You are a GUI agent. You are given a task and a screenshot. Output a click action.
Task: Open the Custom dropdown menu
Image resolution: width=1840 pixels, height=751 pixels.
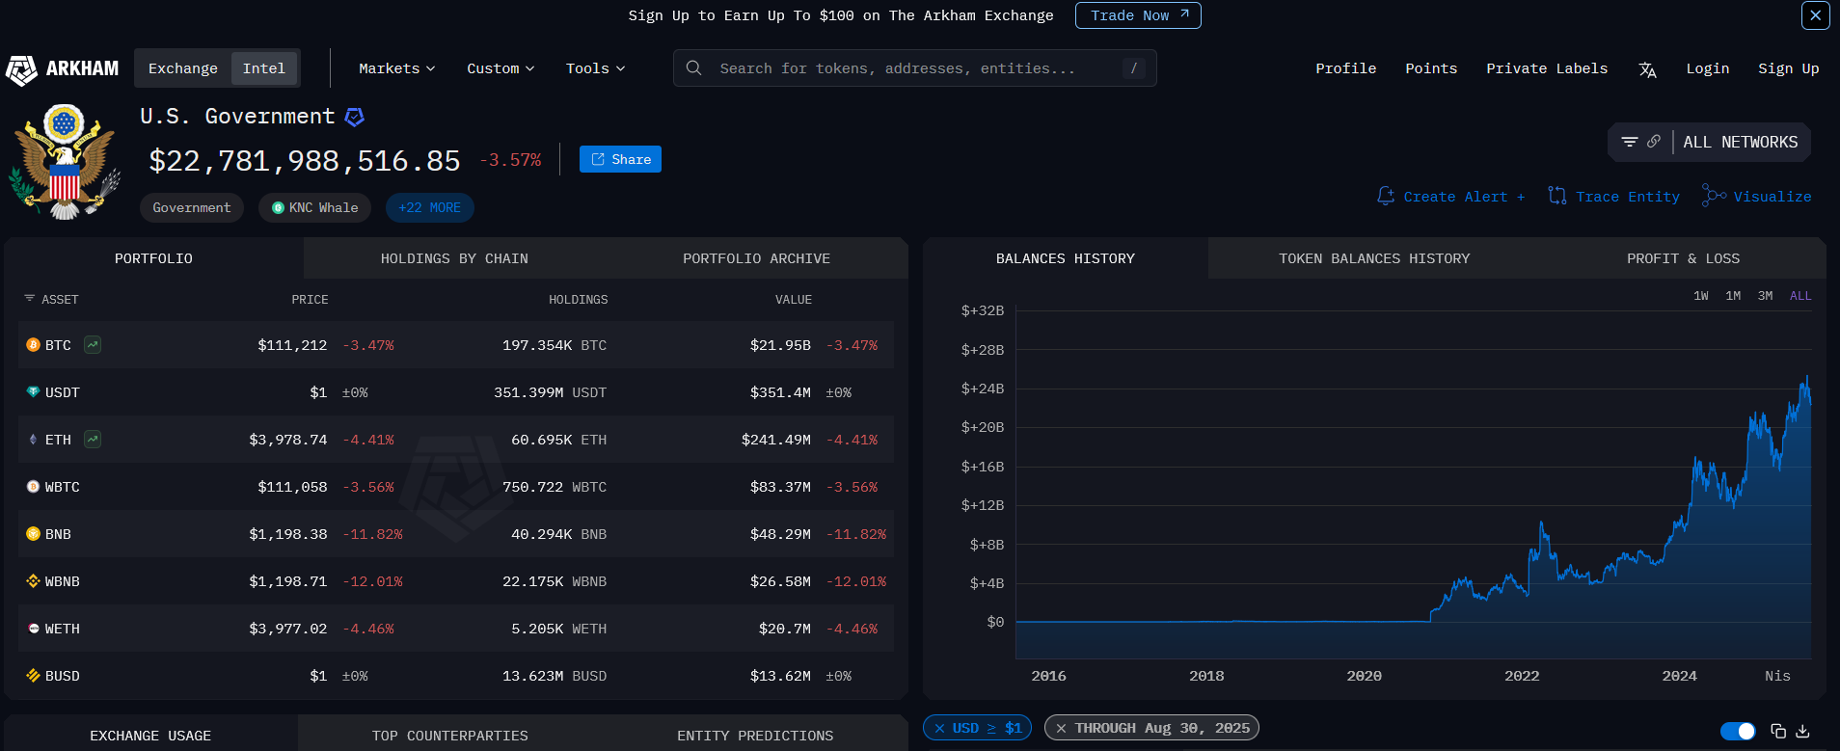click(501, 68)
